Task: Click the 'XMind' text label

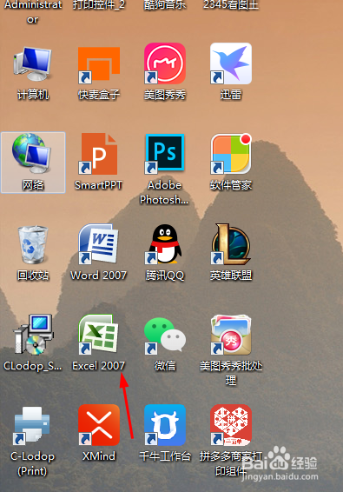Action: point(99,455)
